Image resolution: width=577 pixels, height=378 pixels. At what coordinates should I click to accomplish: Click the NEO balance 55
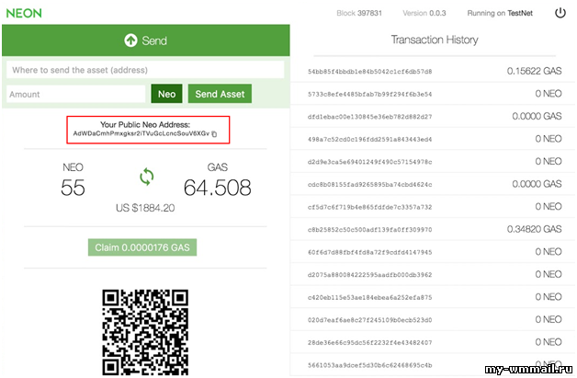coord(73,187)
